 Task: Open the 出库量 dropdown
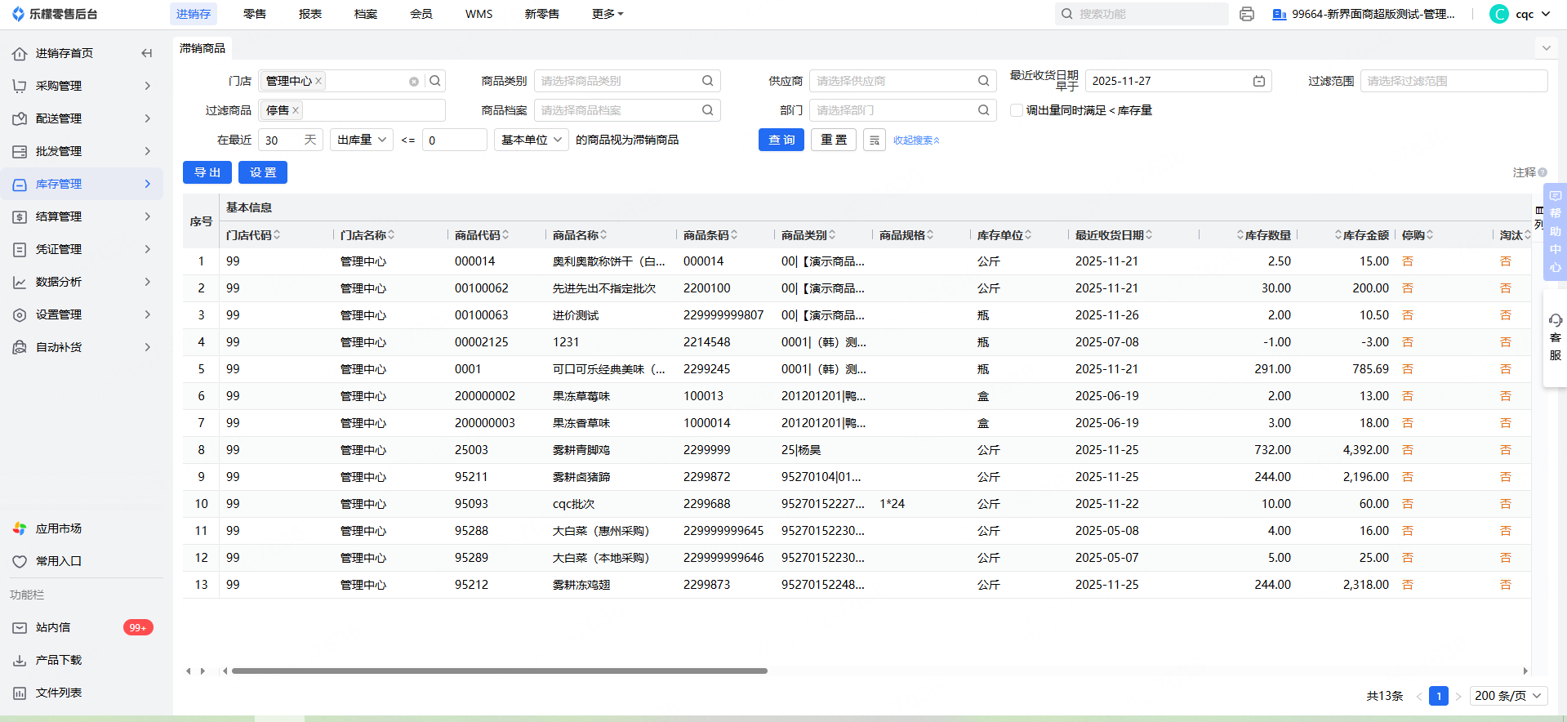pyautogui.click(x=361, y=140)
